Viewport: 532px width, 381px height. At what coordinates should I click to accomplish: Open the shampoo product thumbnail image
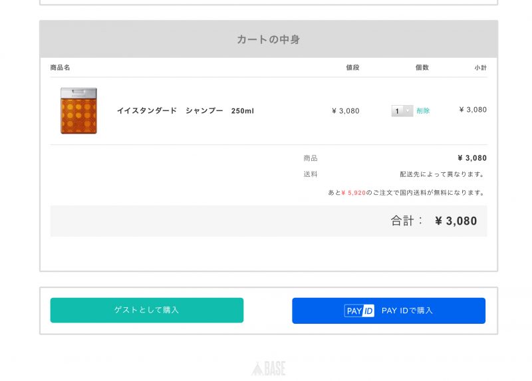(x=78, y=111)
